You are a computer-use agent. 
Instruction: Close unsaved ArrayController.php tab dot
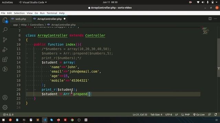pyautogui.click(x=65, y=19)
